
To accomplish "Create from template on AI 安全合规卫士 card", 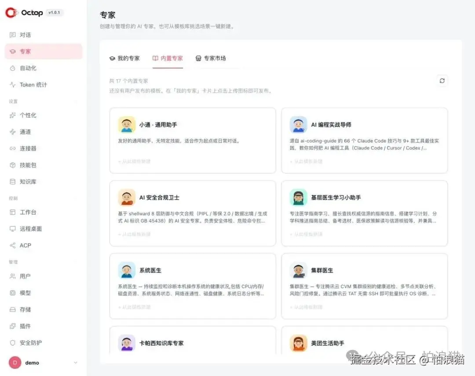I will (134, 234).
